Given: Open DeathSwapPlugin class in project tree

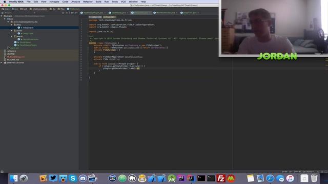Looking at the screenshot, I should pyautogui.click(x=28, y=45).
